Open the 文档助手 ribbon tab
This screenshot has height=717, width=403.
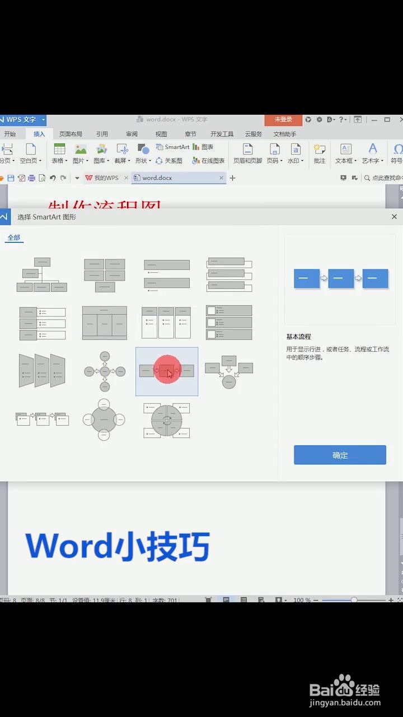[x=285, y=134]
